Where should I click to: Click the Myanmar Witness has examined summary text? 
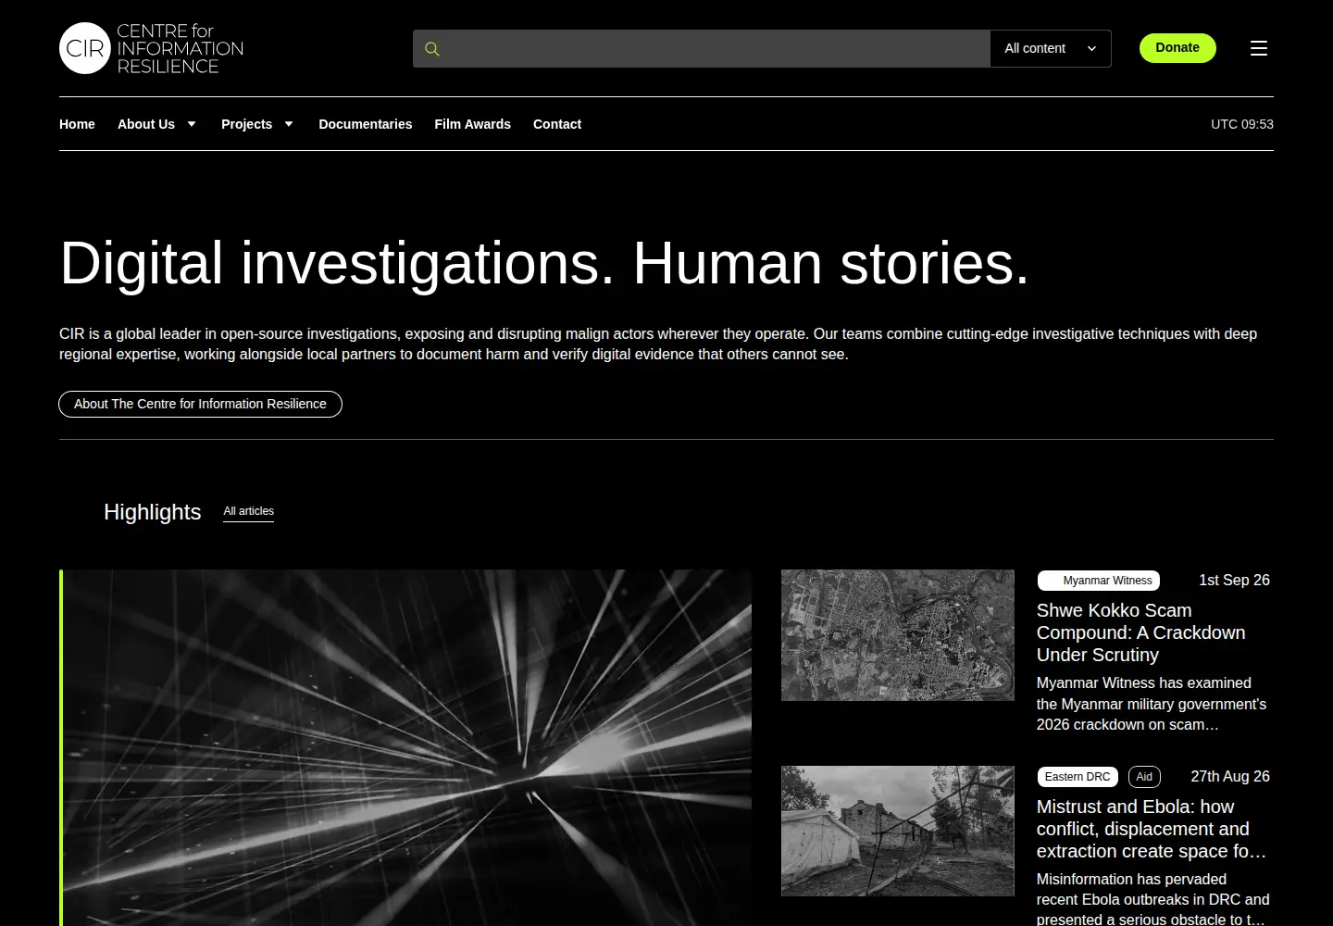(x=1152, y=704)
